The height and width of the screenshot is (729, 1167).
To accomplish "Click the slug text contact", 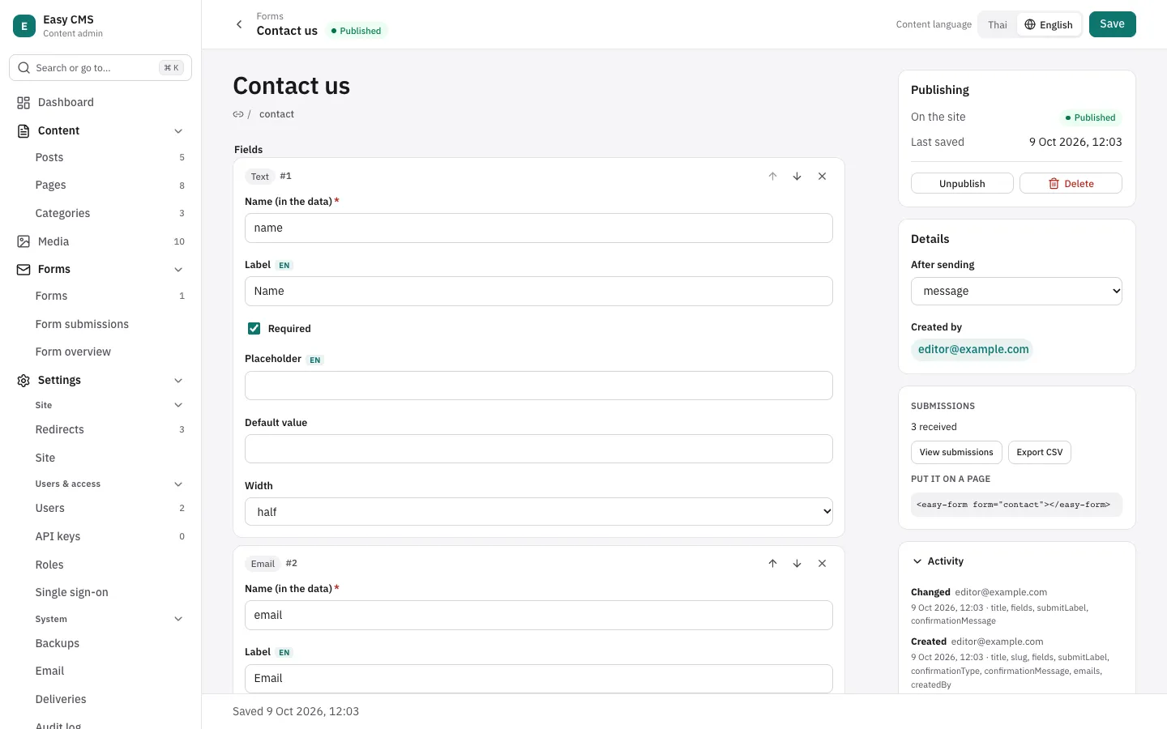I will [276, 114].
